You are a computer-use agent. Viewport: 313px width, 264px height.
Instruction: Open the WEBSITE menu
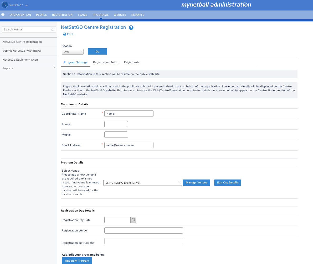(120, 15)
